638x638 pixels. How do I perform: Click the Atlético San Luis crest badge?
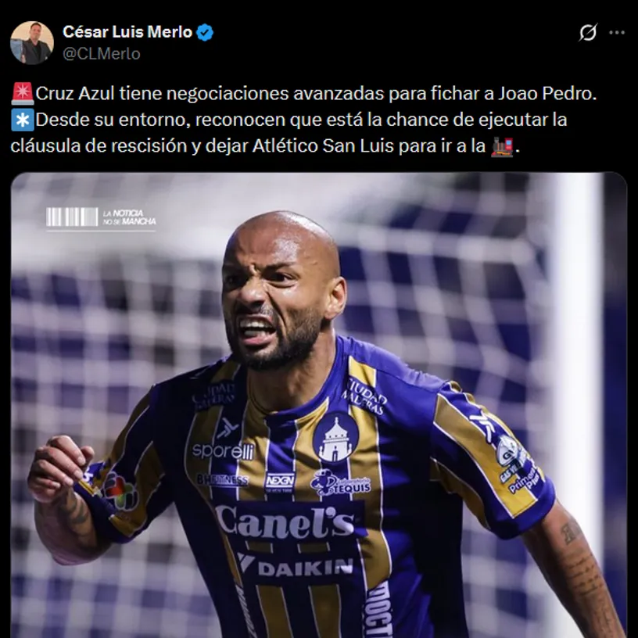335,438
